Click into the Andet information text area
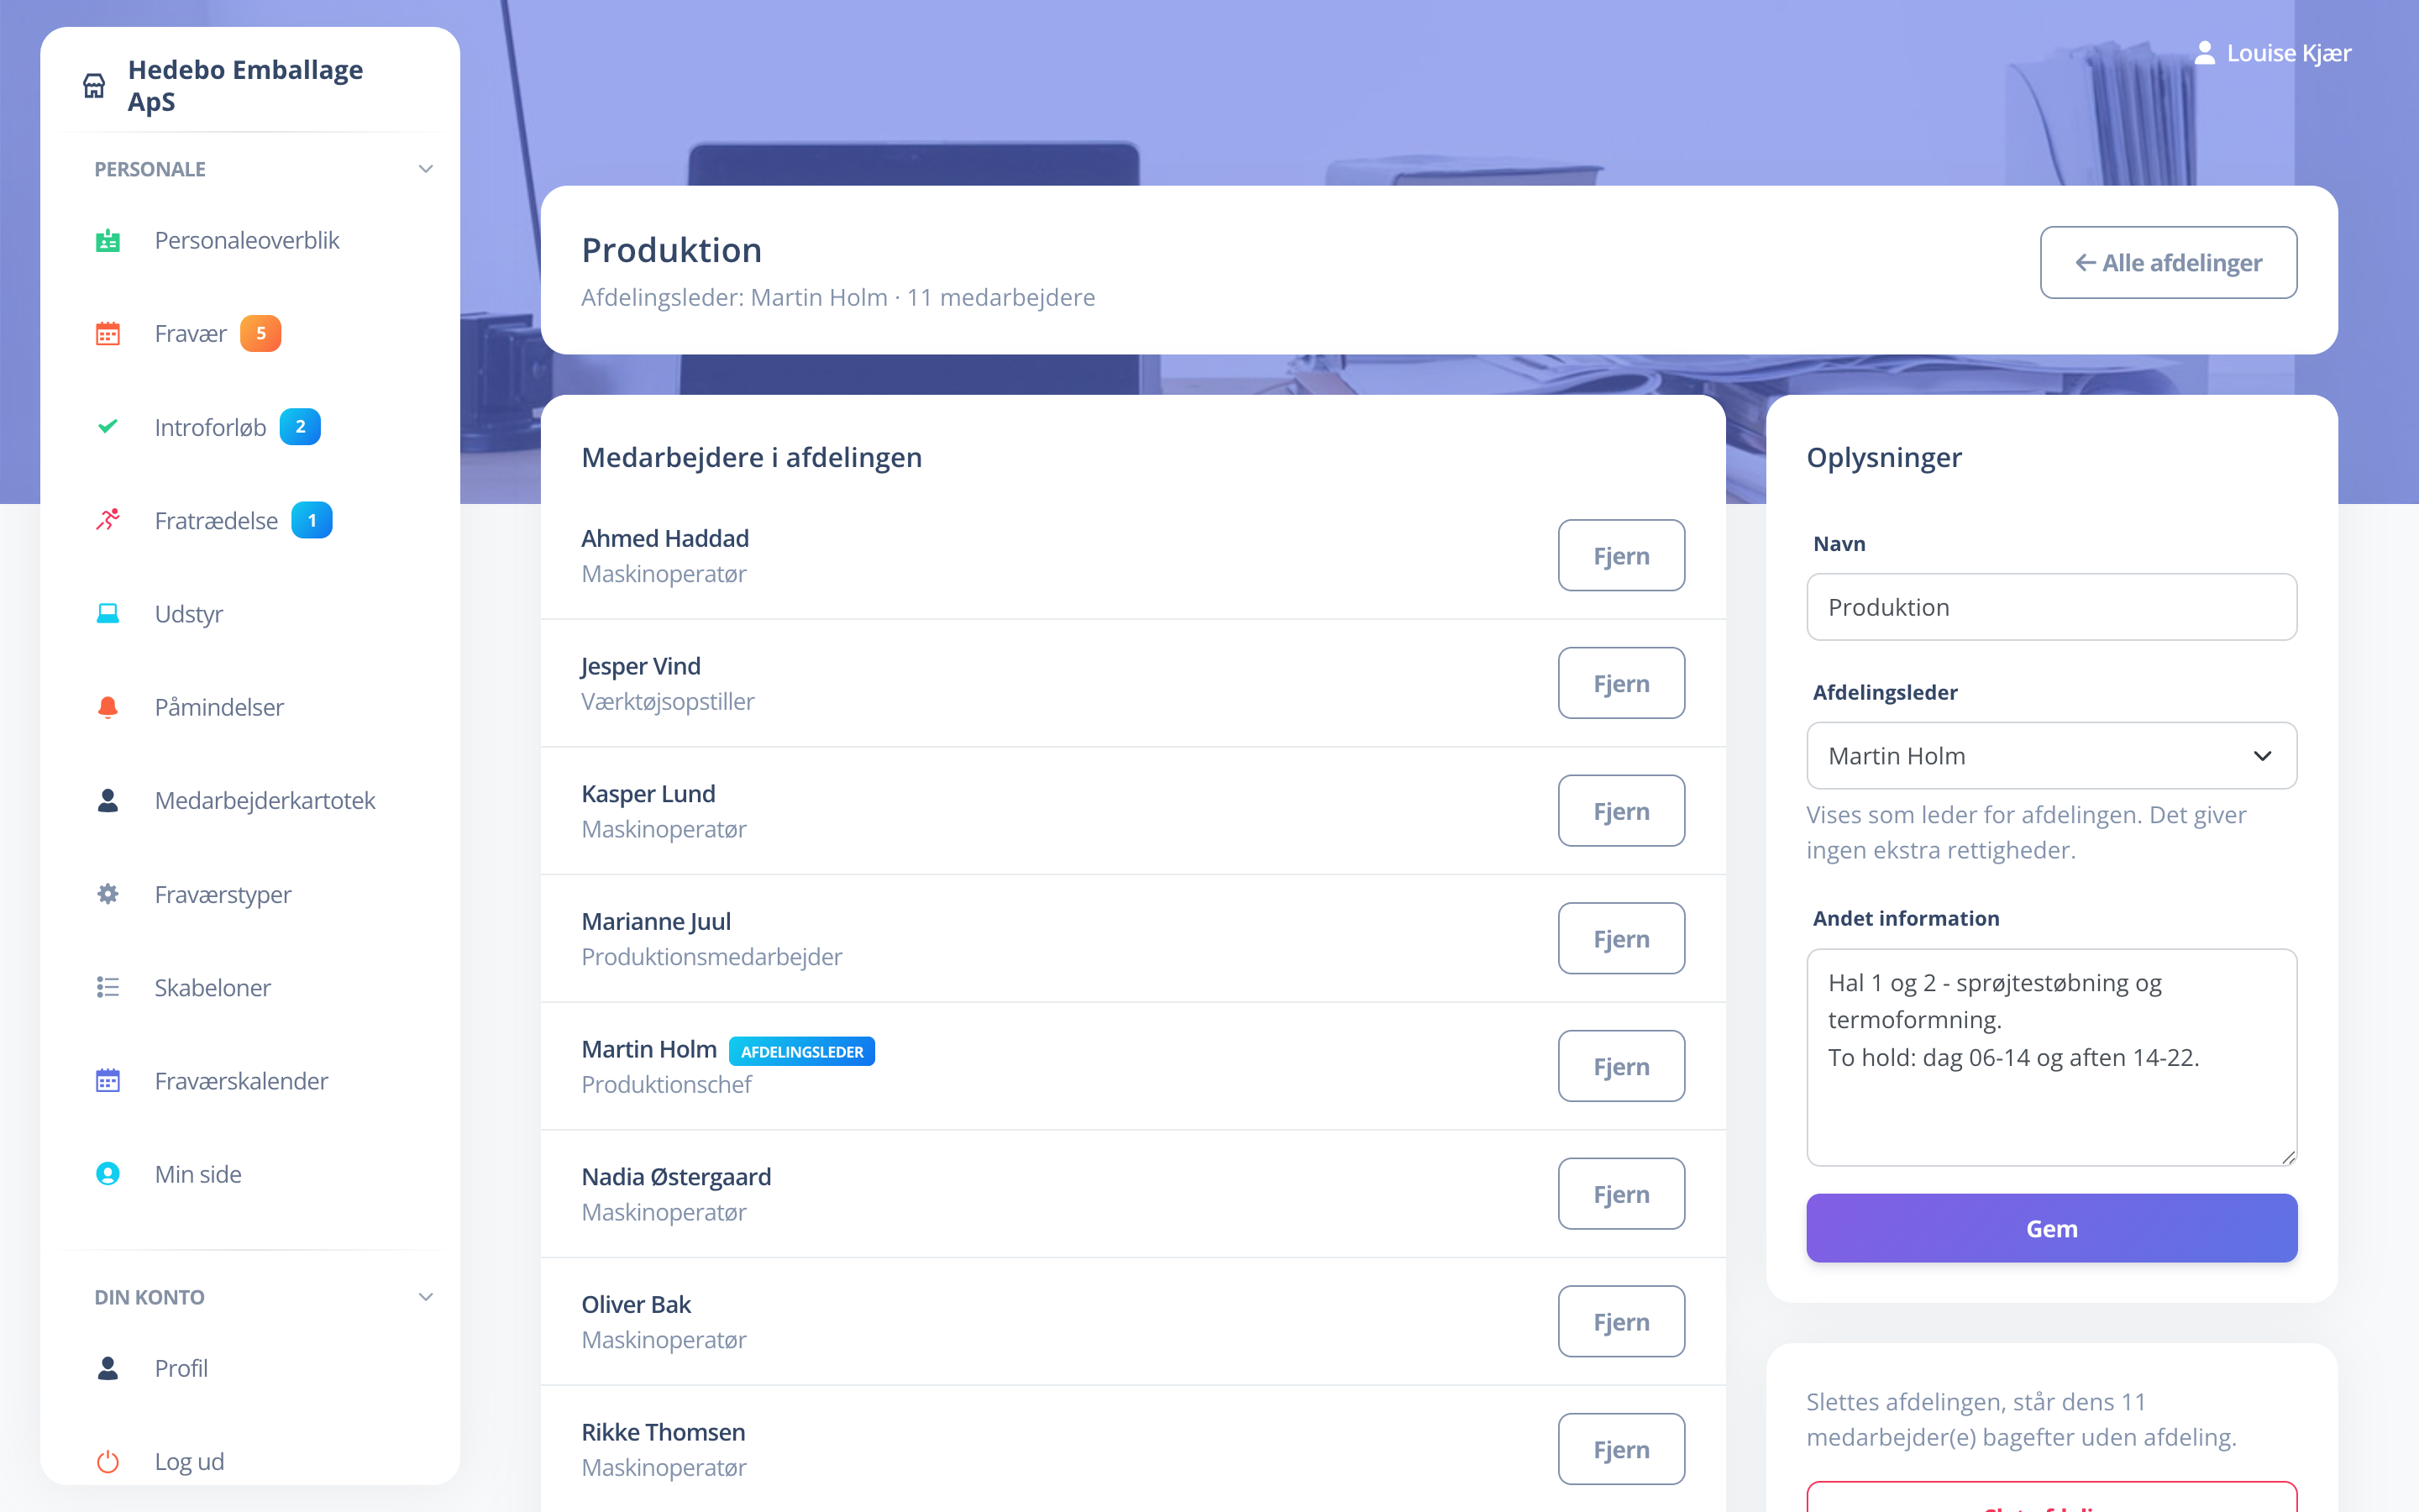Screen dimensions: 2419x1512 pyautogui.click(x=2051, y=1057)
